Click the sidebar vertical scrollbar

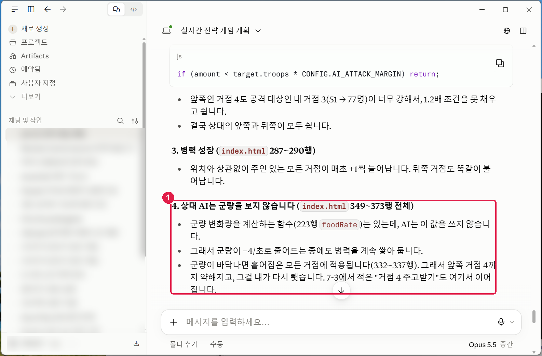[x=144, y=150]
